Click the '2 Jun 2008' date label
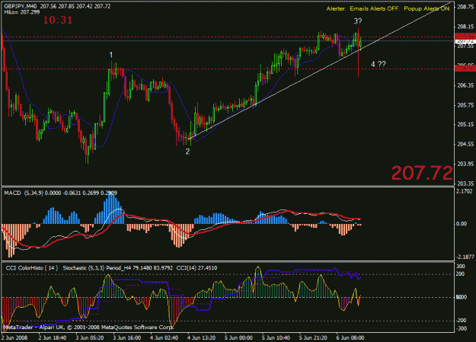476x342 pixels. [14, 337]
